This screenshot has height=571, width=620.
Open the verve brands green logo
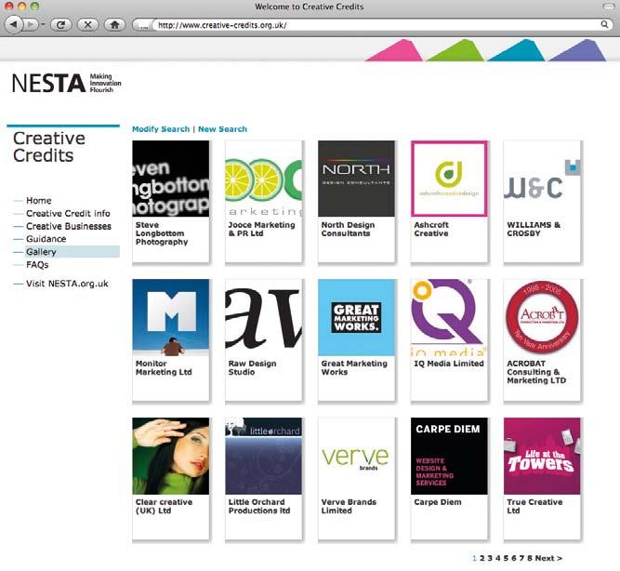[x=356, y=456]
